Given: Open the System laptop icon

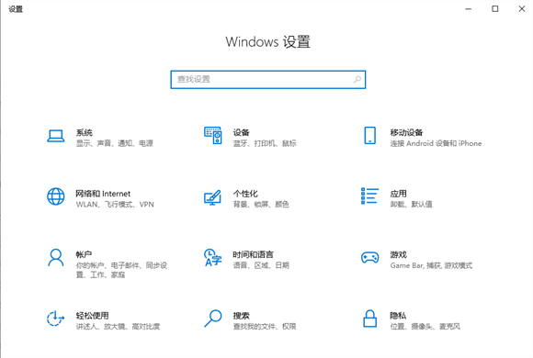Looking at the screenshot, I should coord(56,136).
